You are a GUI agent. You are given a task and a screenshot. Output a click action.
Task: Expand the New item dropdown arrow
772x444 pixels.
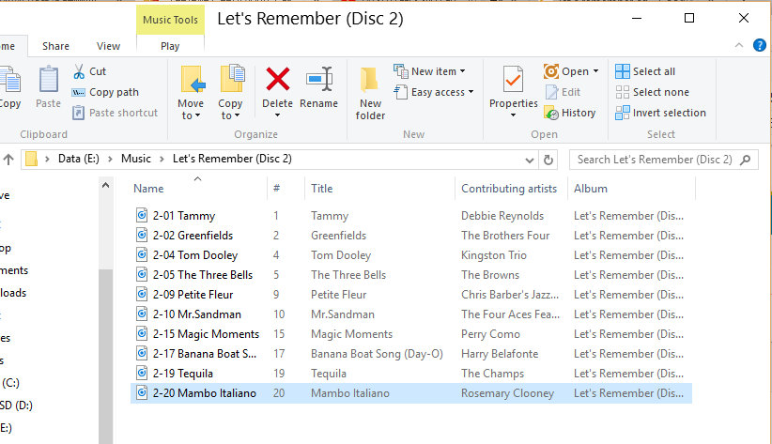[x=463, y=71]
